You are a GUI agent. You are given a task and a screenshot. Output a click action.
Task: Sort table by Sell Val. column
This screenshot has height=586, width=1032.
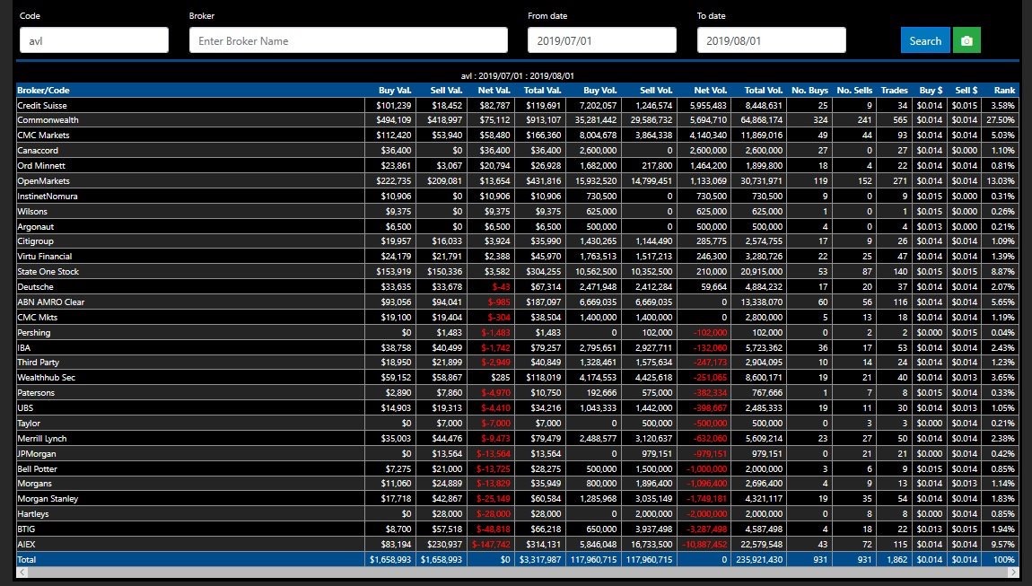click(x=446, y=91)
